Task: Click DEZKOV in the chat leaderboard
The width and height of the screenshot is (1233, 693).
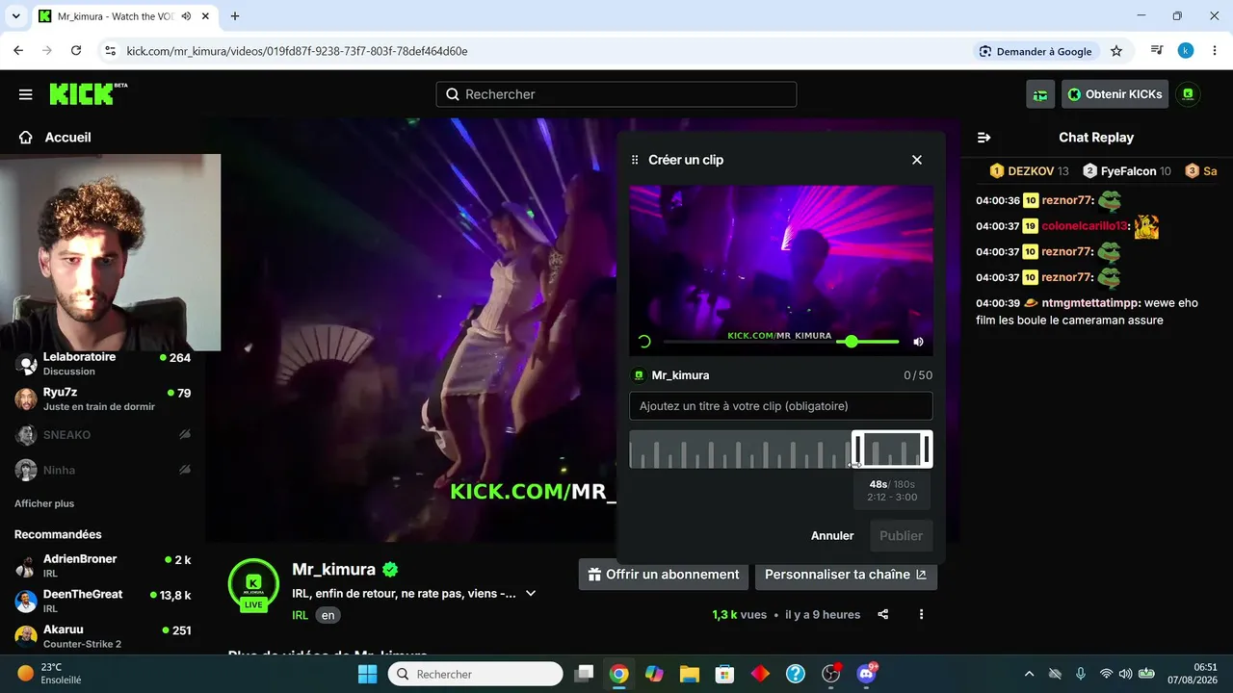Action: click(x=1030, y=171)
